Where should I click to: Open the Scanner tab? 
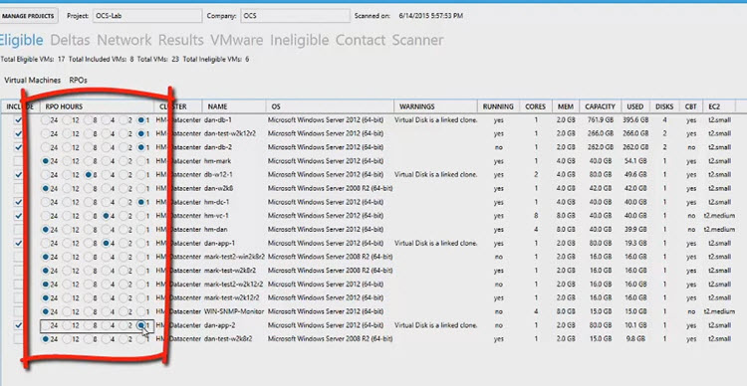[417, 40]
